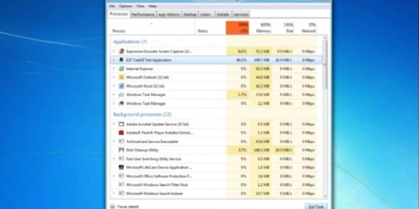This screenshot has width=419, height=209.
Task: Click the Internet Explorer icon in process list
Action: [x=122, y=69]
